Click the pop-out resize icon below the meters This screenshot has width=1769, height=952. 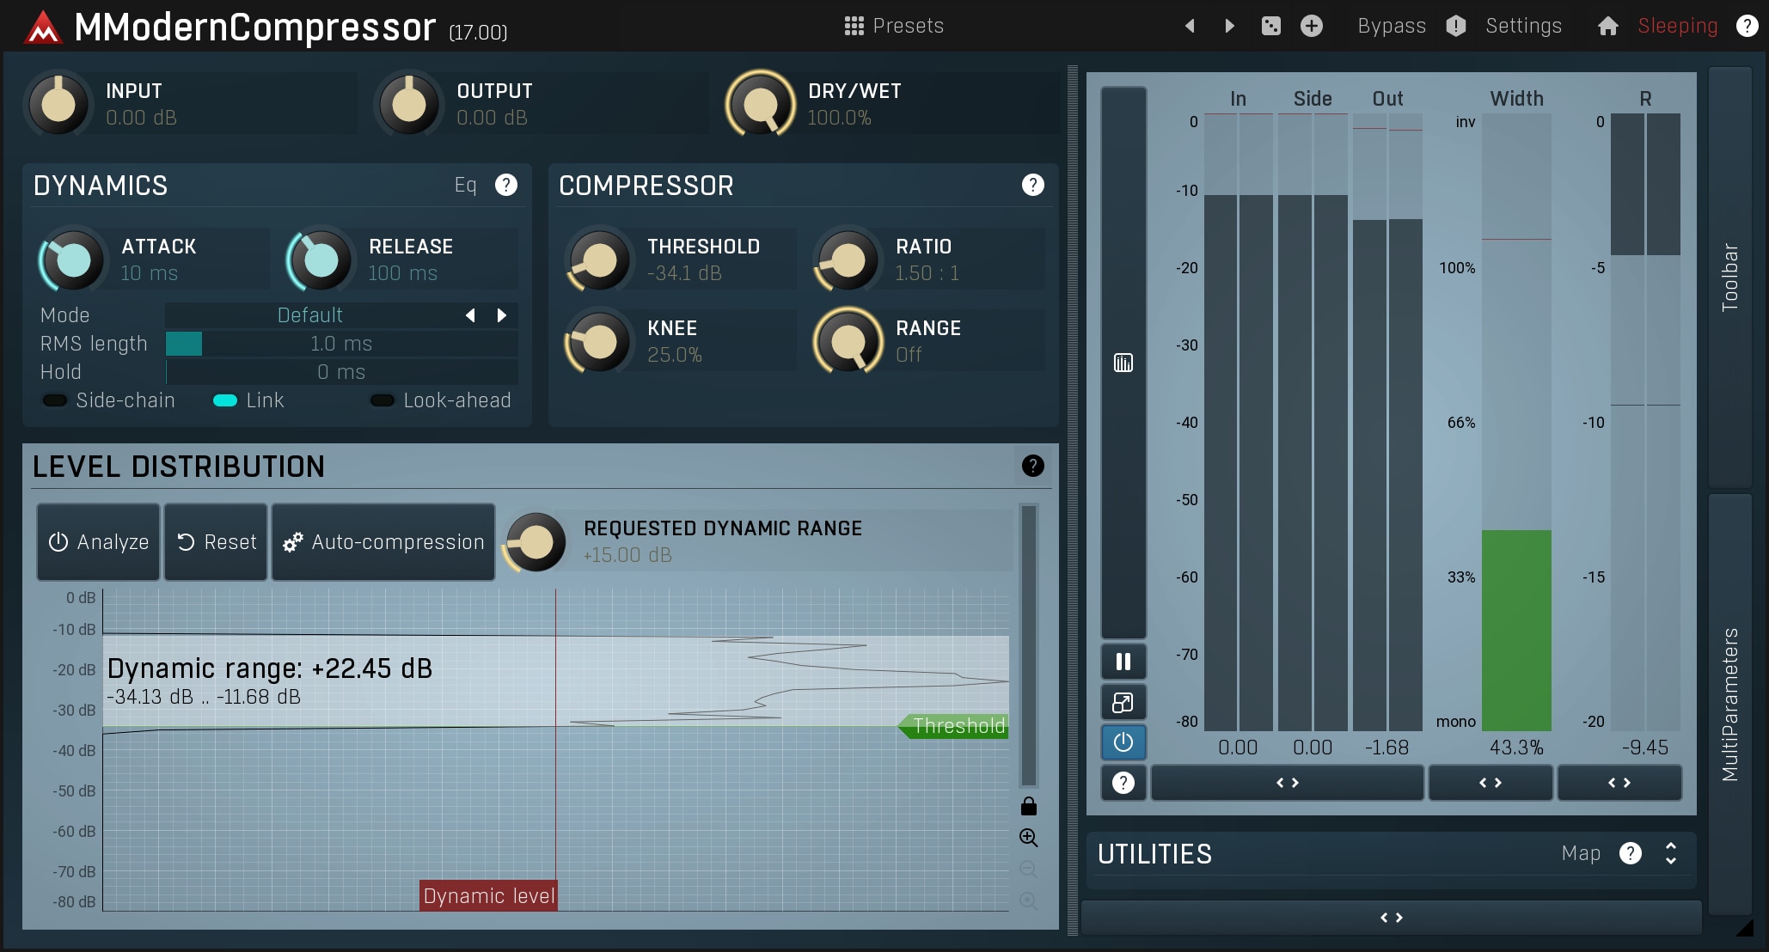coord(1123,702)
